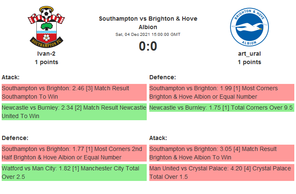296x194 pixels.
Task: Open art_ural user profile name
Action: [249, 54]
